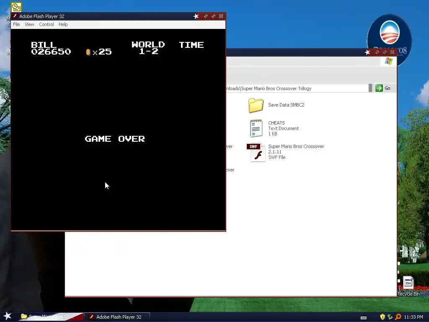Click the safely remove hardware tray icon
This screenshot has width=429, height=322.
390,317
